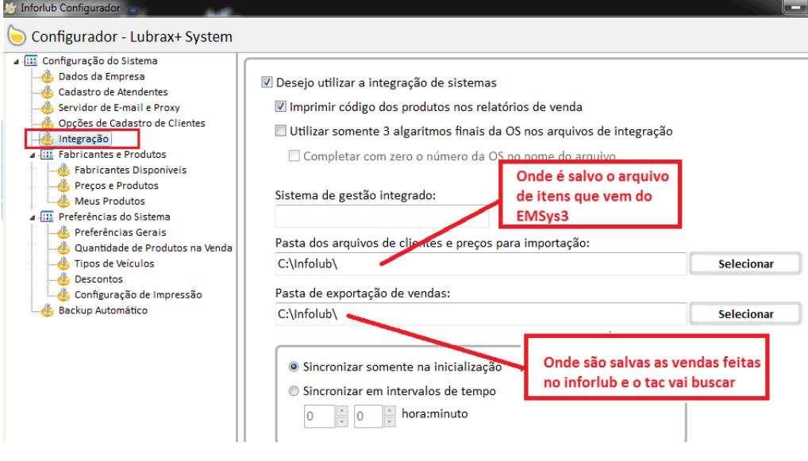
Task: Open Quantidade de Produtos na Venda
Action: [x=153, y=248]
